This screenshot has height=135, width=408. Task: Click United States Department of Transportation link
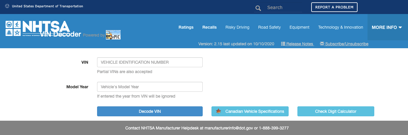tap(48, 6)
